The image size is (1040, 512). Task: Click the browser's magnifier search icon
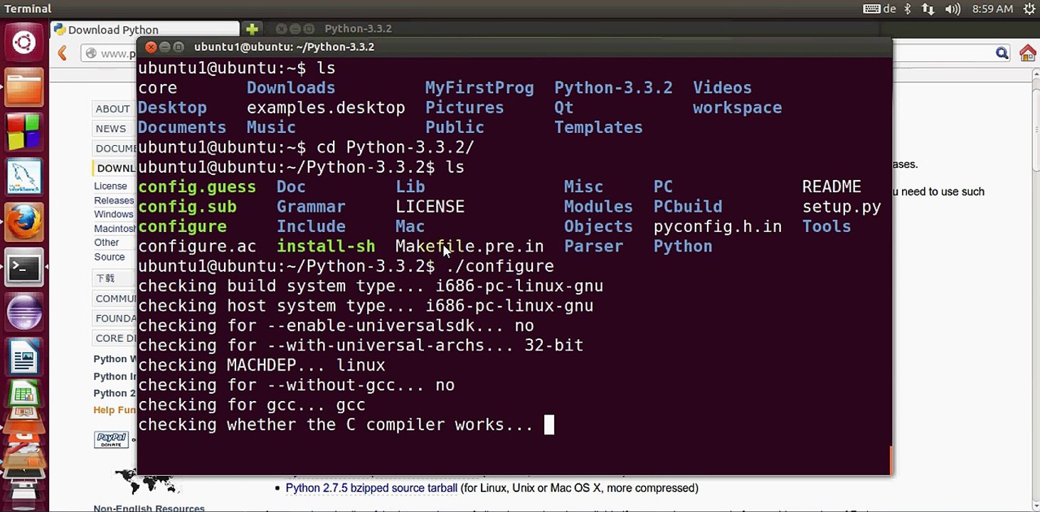tap(1002, 53)
